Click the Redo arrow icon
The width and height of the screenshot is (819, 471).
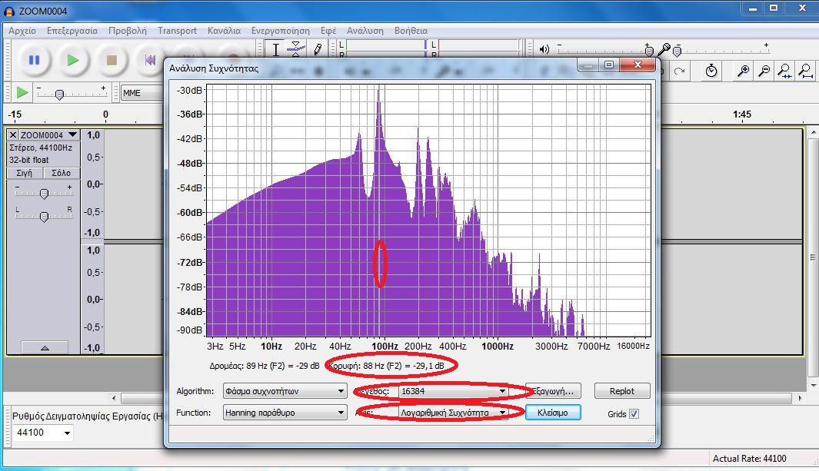pos(679,71)
